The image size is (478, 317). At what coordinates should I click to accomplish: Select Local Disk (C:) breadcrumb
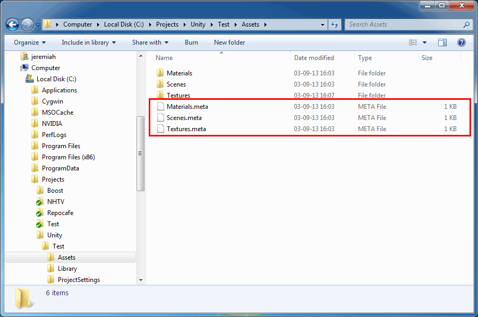[x=124, y=24]
